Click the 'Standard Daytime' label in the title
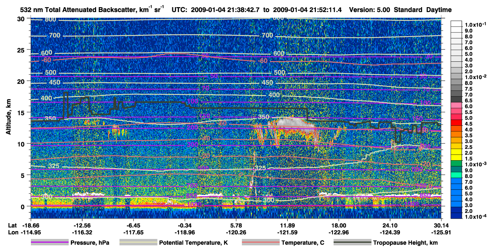The height and width of the screenshot is (251, 490). tap(423, 10)
